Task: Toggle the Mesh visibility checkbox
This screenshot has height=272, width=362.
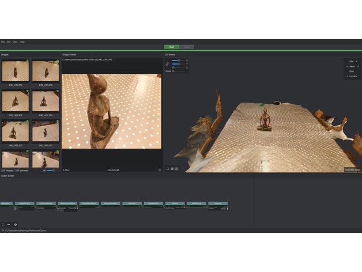Action: 347,66
